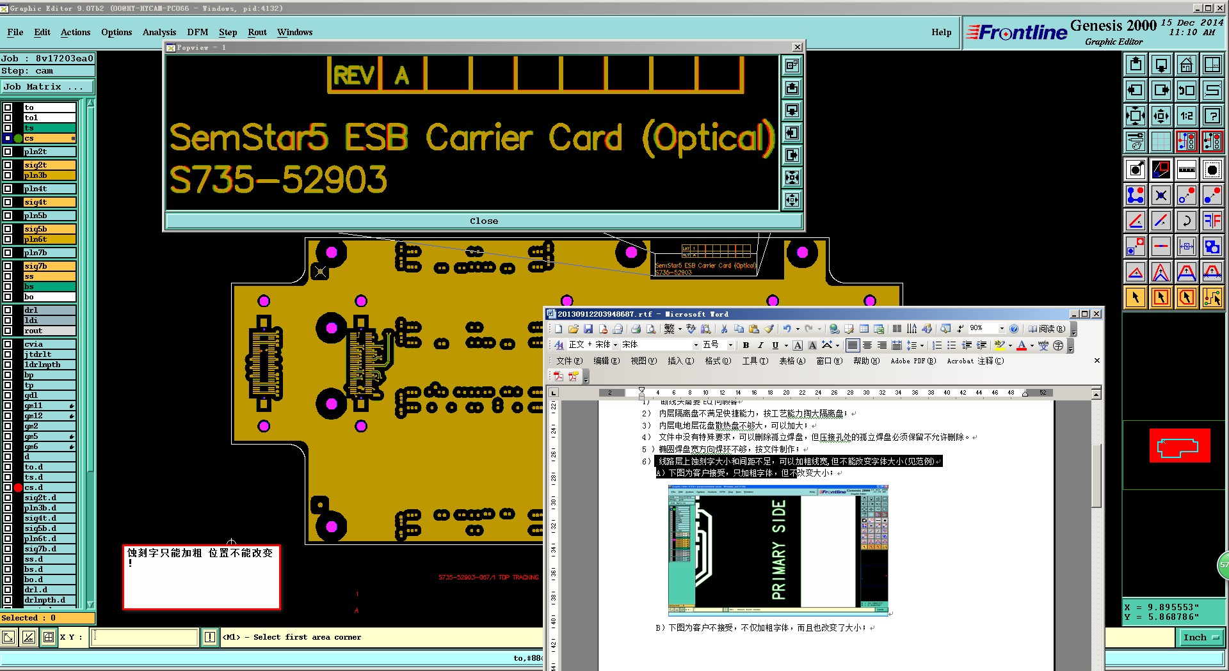Click the zoom in icon in Genesis toolbar
1229x671 pixels.
[x=1136, y=116]
